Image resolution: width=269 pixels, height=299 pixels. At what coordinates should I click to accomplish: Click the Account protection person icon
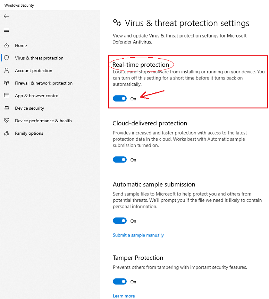(6, 70)
